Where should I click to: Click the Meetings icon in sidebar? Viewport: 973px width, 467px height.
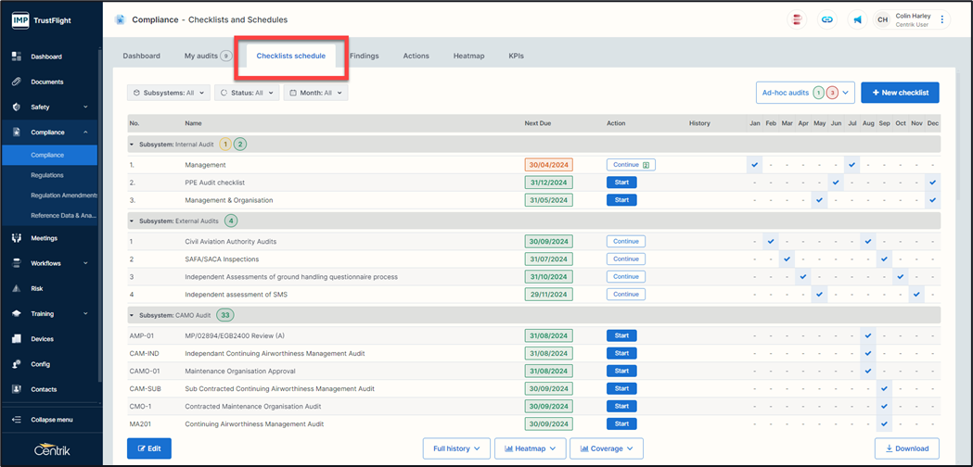click(x=17, y=238)
